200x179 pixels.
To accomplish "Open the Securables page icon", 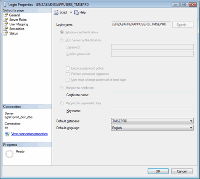I will click(6, 29).
